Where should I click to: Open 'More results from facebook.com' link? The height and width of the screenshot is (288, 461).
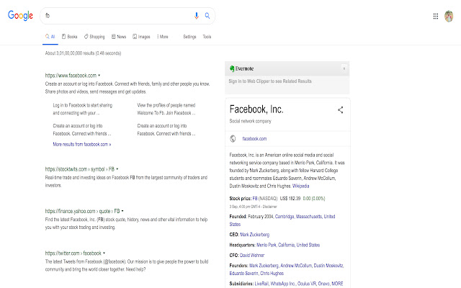82,144
